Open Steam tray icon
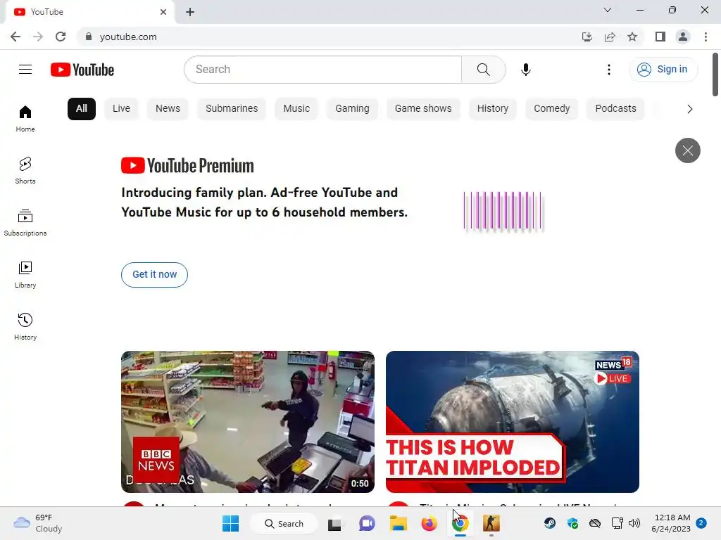This screenshot has height=540, width=721. (x=549, y=523)
